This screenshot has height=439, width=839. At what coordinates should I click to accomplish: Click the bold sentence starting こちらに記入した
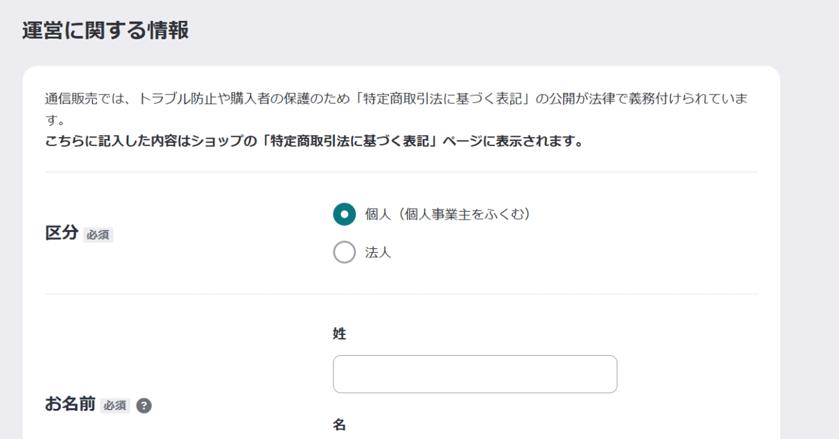314,141
